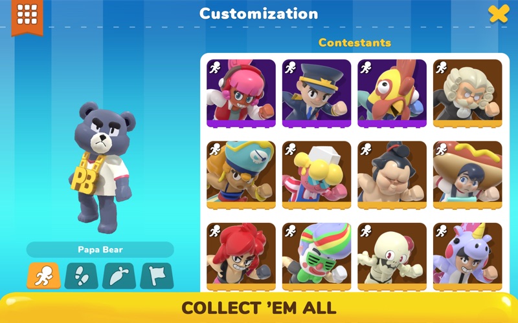The image size is (518, 323).
Task: Choose the pilot captain contestant
Action: point(317,93)
